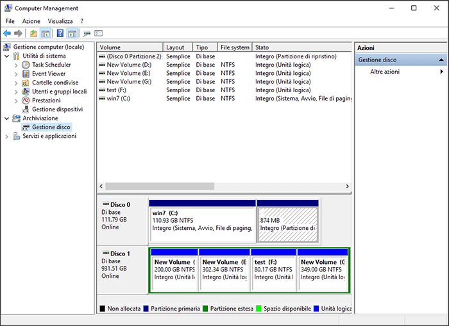449x326 pixels.
Task: Toggle the Show/Hide Action Pane icon
Action: (x=72, y=33)
